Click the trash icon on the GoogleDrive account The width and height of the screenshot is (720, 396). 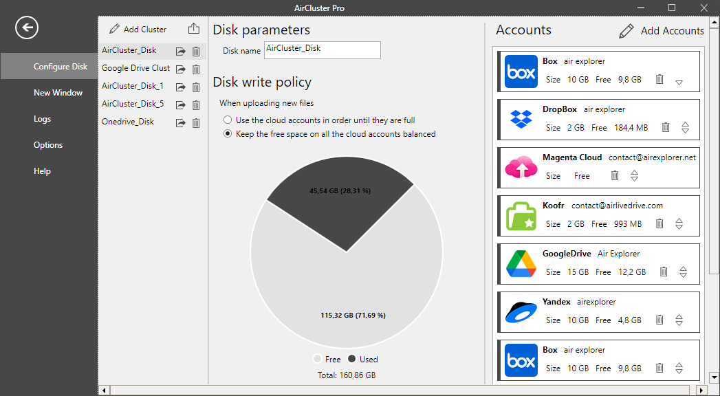[664, 272]
